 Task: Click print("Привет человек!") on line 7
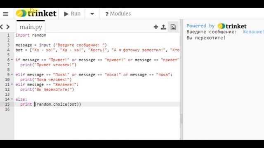click(48, 65)
